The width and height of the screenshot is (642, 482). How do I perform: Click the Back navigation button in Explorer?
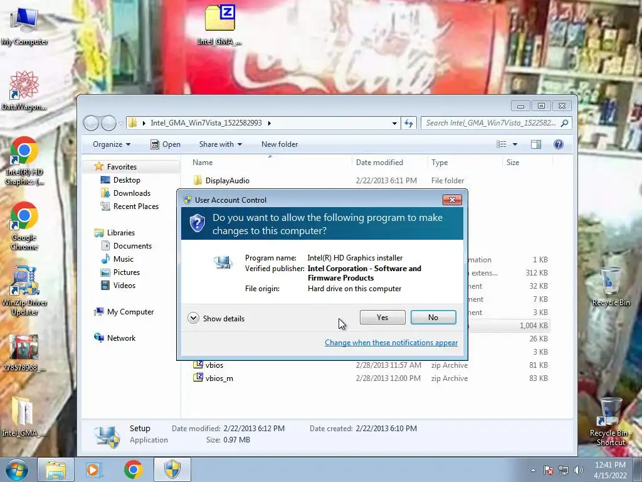[91, 123]
